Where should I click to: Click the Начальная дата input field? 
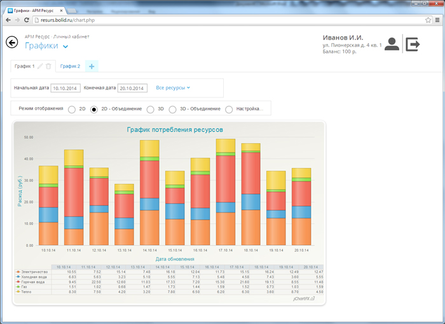point(66,88)
